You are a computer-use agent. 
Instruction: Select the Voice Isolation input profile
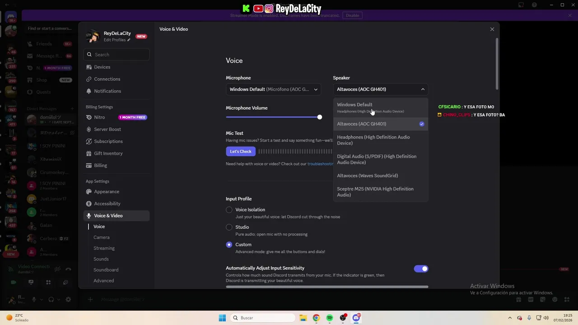(x=229, y=210)
